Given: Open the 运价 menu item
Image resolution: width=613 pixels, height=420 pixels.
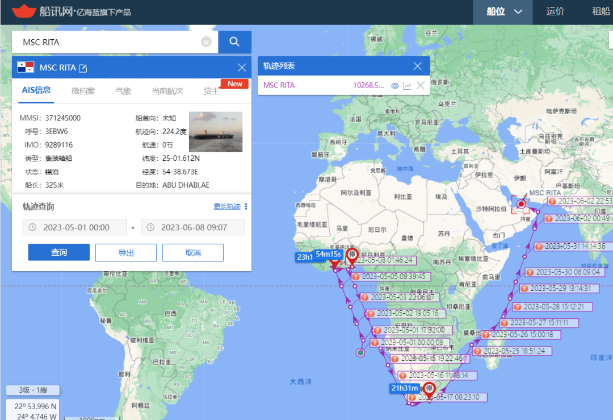Looking at the screenshot, I should coord(555,12).
